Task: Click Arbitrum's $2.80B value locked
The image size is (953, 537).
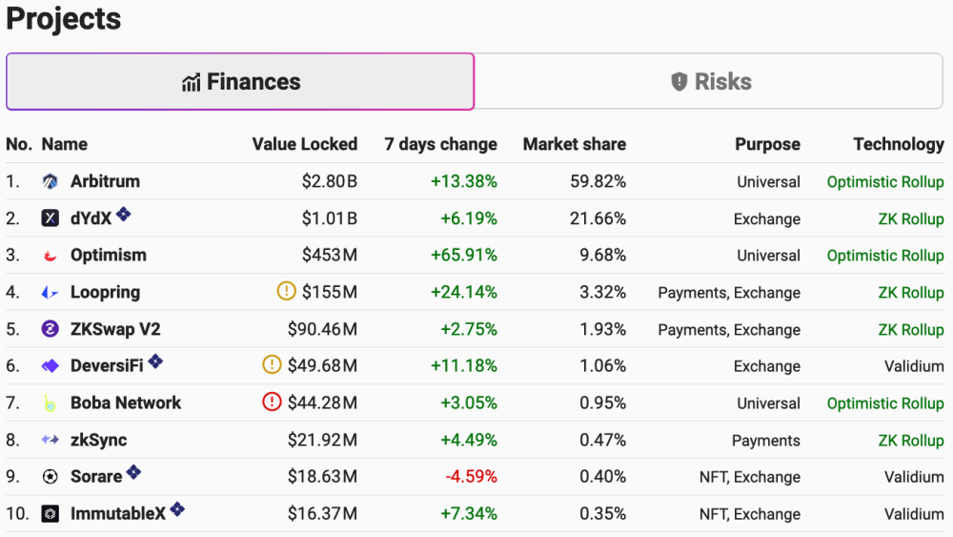Action: (330, 181)
